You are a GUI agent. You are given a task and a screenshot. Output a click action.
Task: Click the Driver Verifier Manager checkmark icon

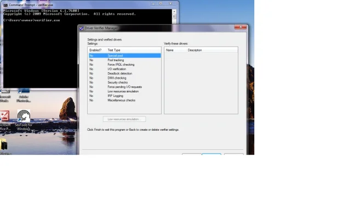click(x=82, y=28)
